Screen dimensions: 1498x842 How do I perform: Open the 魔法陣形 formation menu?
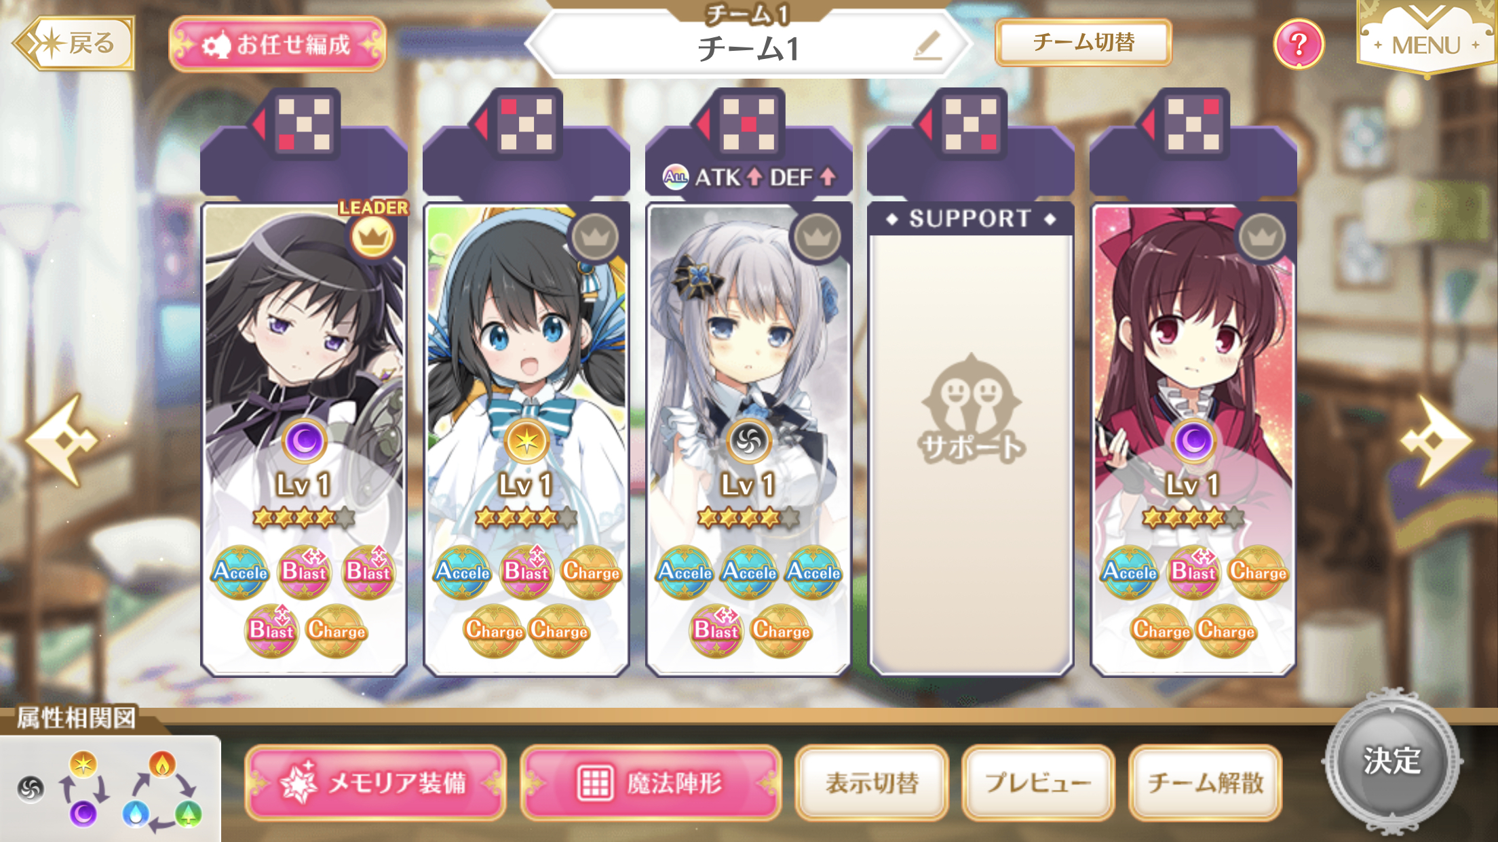click(x=651, y=783)
